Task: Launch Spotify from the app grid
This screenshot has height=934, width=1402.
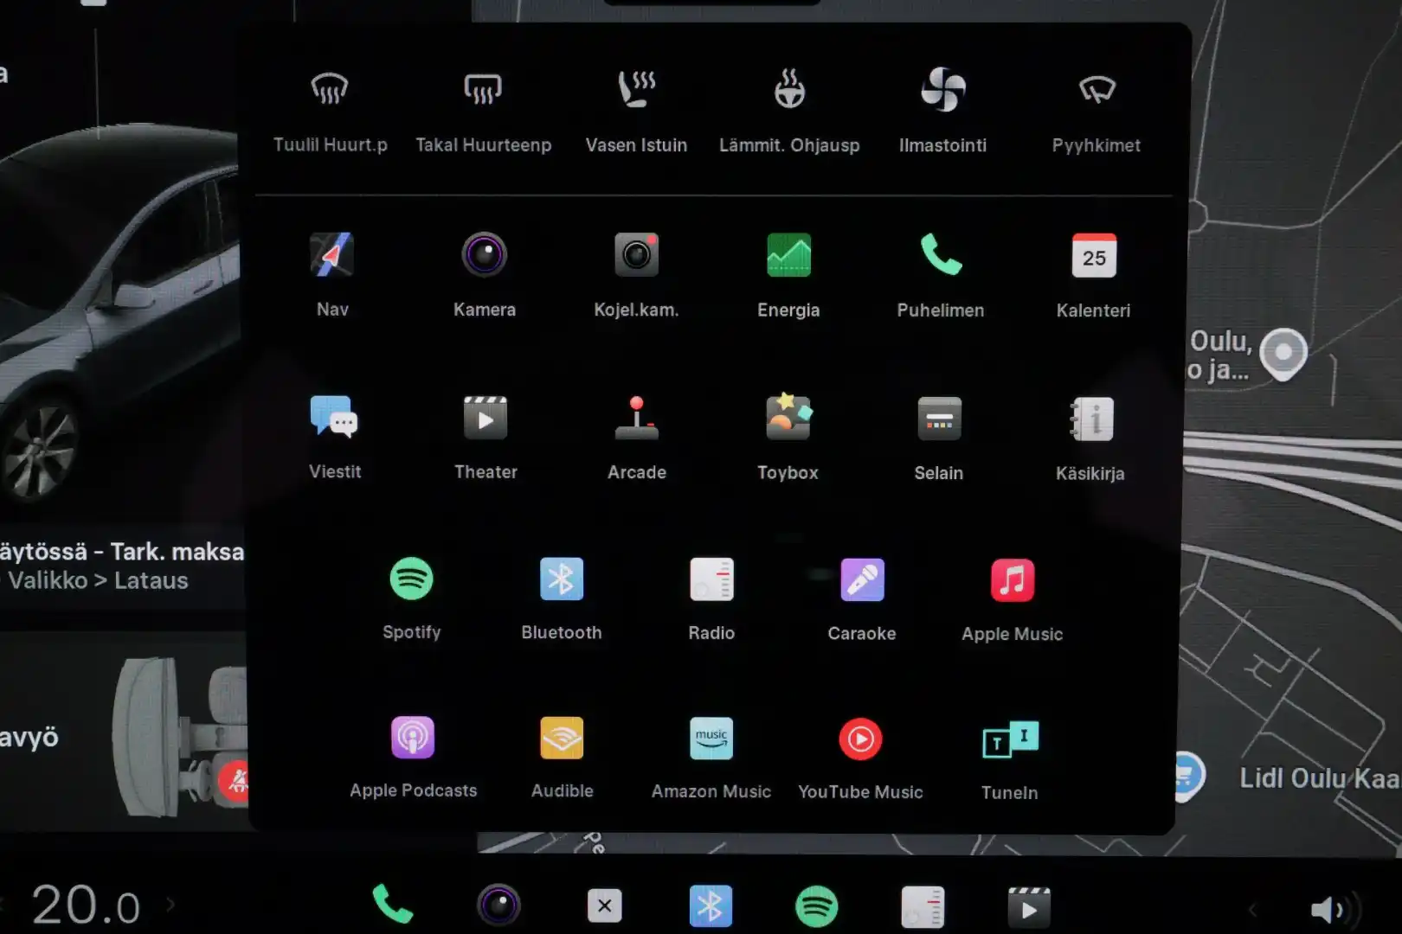Action: pos(412,598)
